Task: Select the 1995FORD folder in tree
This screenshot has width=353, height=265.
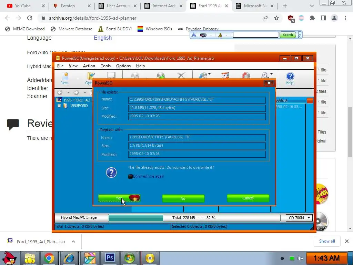Action: click(x=79, y=106)
